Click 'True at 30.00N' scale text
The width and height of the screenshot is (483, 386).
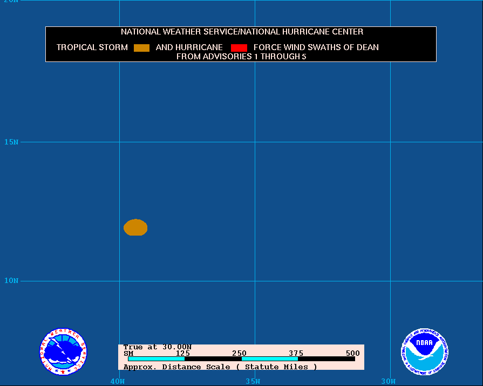(158, 347)
